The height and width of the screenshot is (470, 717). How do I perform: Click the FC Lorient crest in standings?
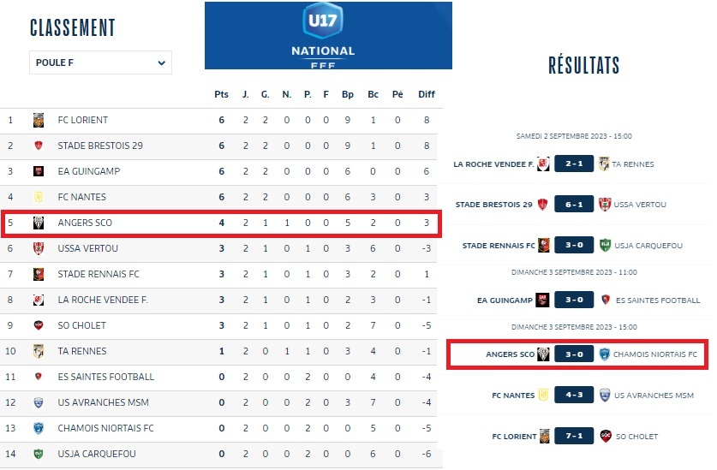pyautogui.click(x=39, y=120)
